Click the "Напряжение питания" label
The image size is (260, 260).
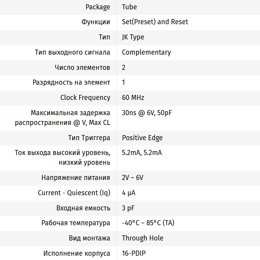pyautogui.click(x=76, y=178)
